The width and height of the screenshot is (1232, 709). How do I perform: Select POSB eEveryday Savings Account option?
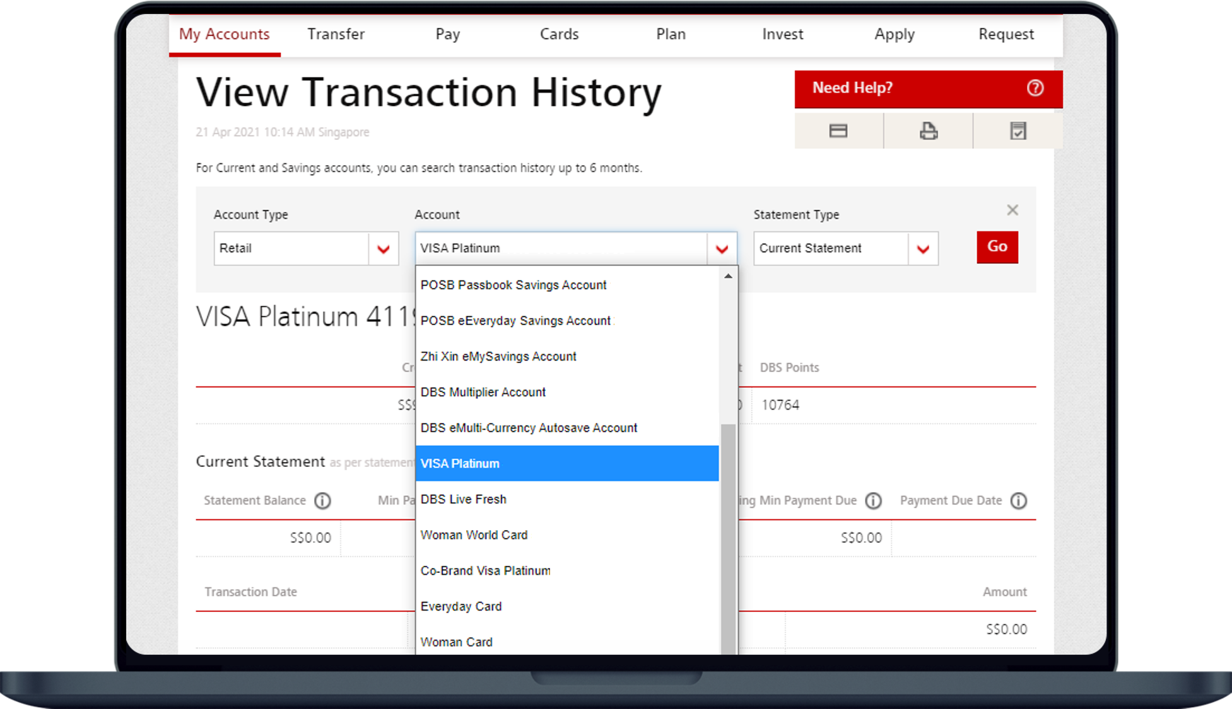567,321
